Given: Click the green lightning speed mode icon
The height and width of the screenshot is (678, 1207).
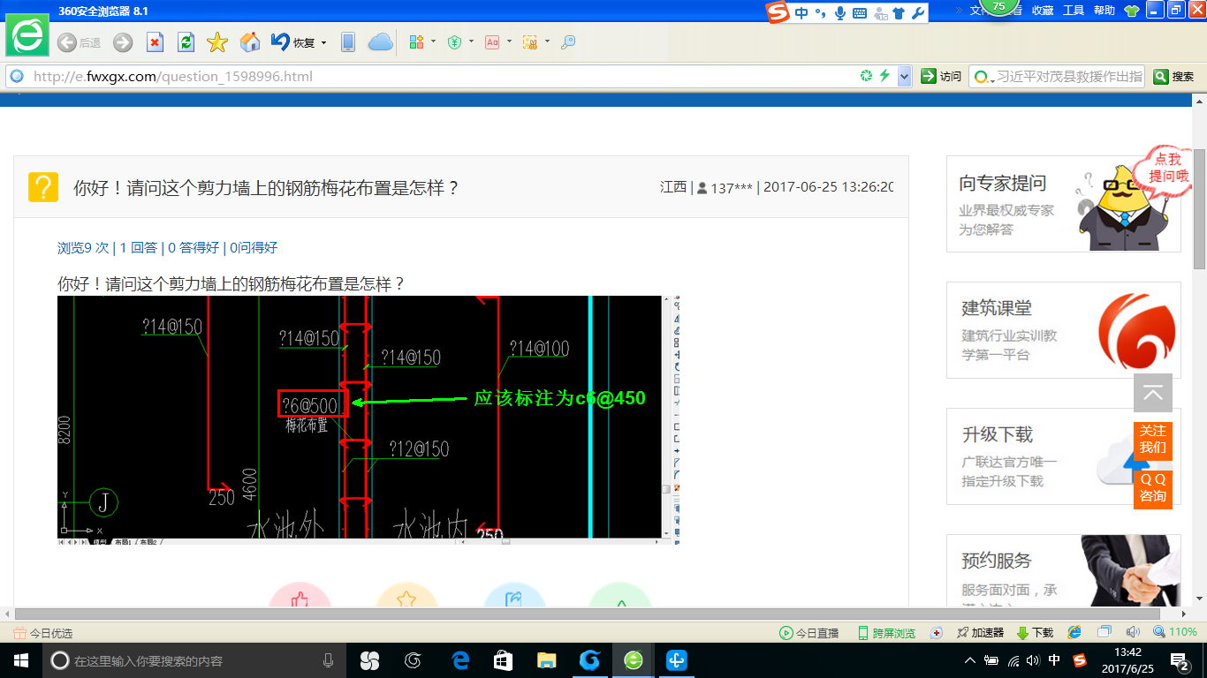Looking at the screenshot, I should point(884,76).
